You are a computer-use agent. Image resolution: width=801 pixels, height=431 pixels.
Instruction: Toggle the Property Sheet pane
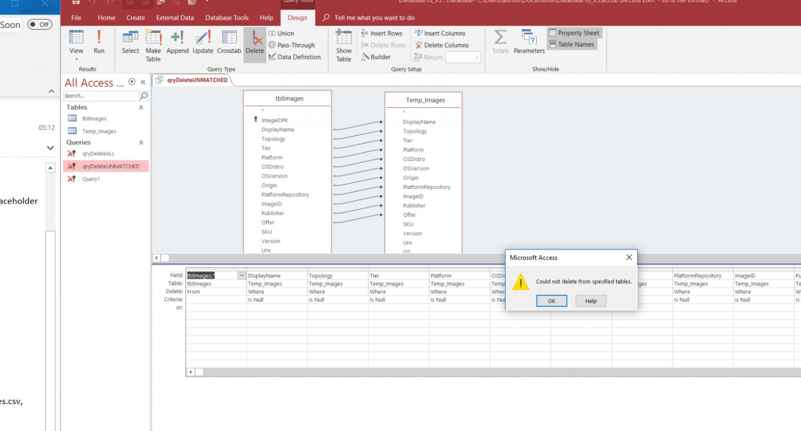[x=574, y=33]
